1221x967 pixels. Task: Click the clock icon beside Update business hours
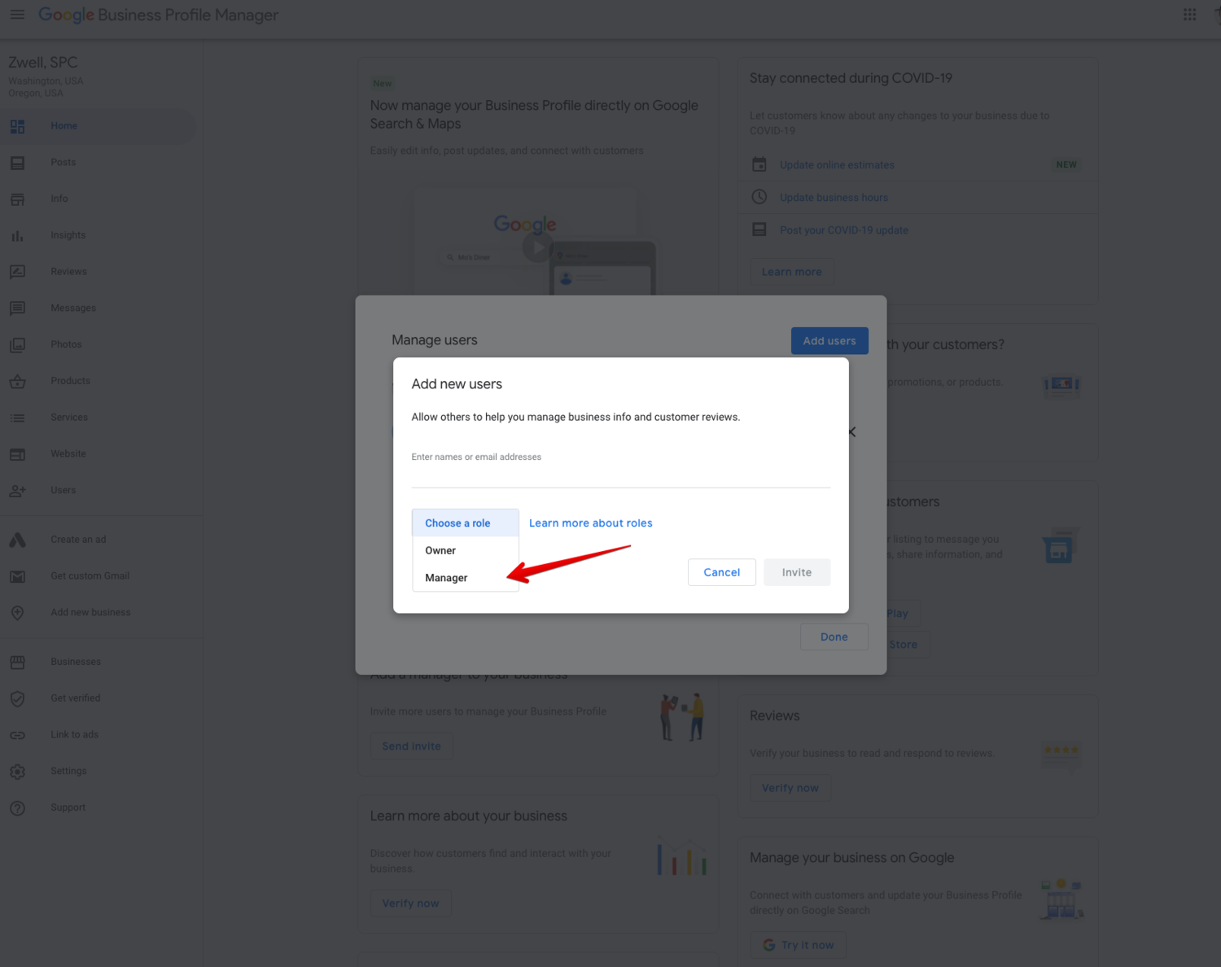click(759, 197)
